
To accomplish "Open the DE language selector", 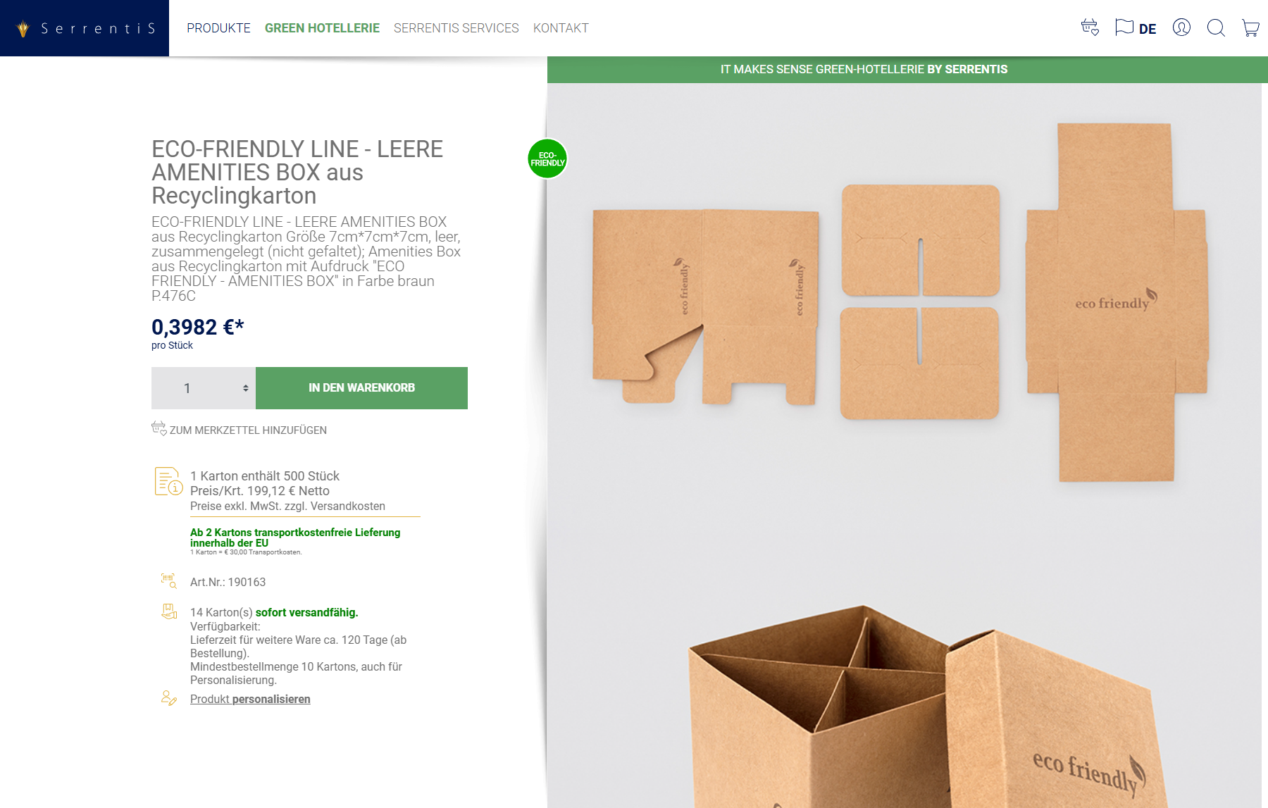I will 1148,29.
